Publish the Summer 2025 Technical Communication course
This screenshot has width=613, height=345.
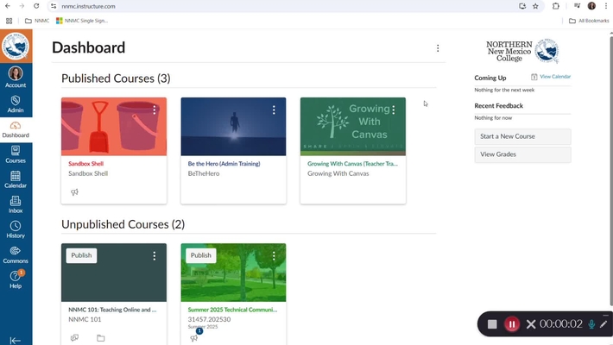[x=201, y=255]
